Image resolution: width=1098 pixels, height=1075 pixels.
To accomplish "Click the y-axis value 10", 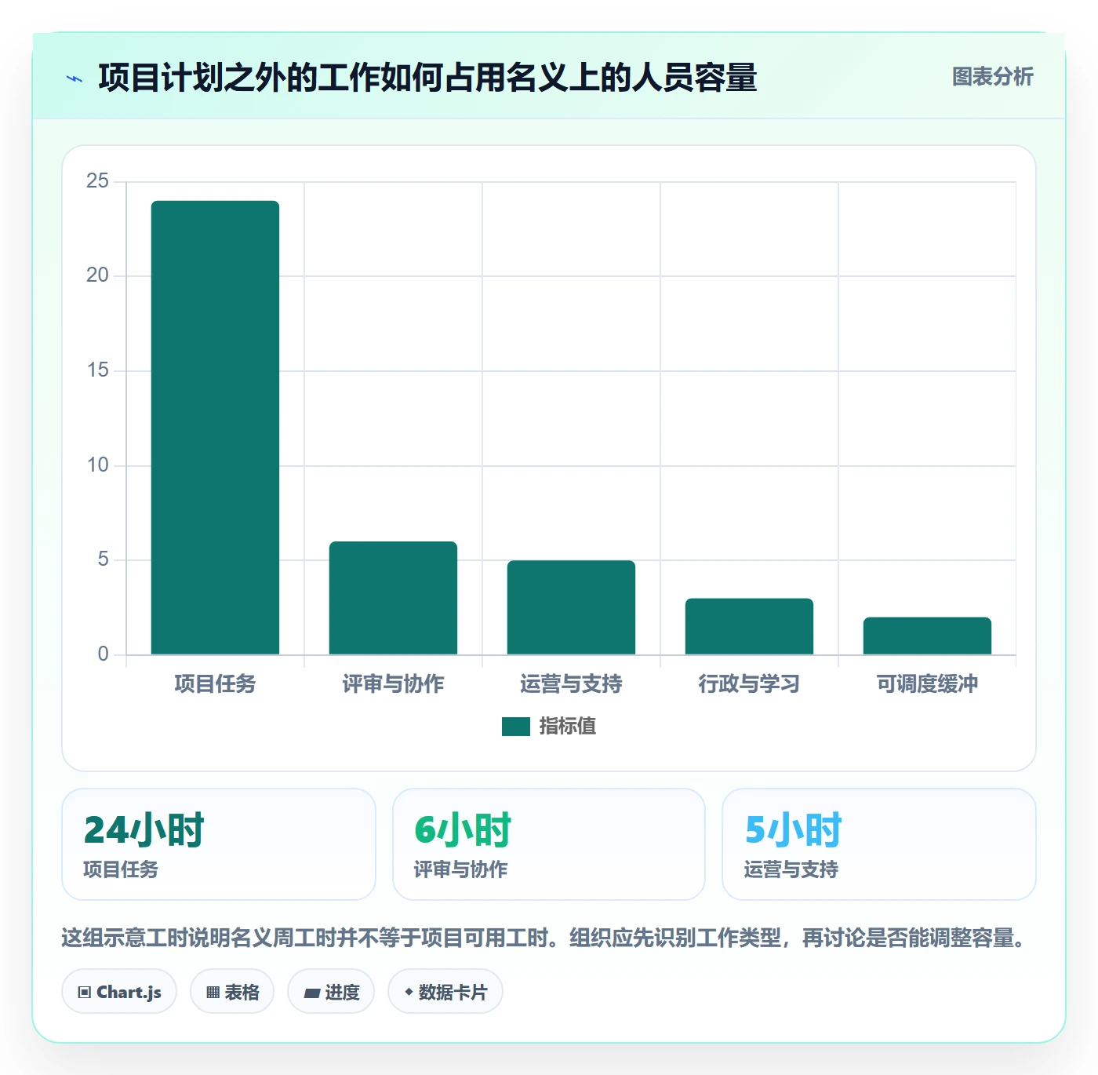I will (x=97, y=465).
